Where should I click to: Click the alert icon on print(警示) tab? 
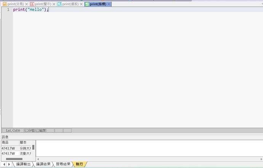[32, 4]
